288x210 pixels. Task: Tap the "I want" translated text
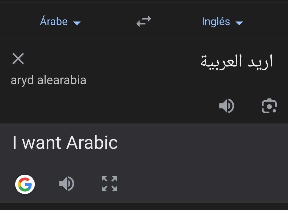click(37, 142)
